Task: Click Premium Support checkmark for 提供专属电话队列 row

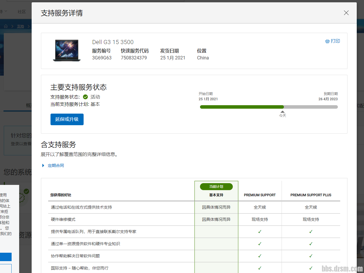Action: click(x=260, y=232)
